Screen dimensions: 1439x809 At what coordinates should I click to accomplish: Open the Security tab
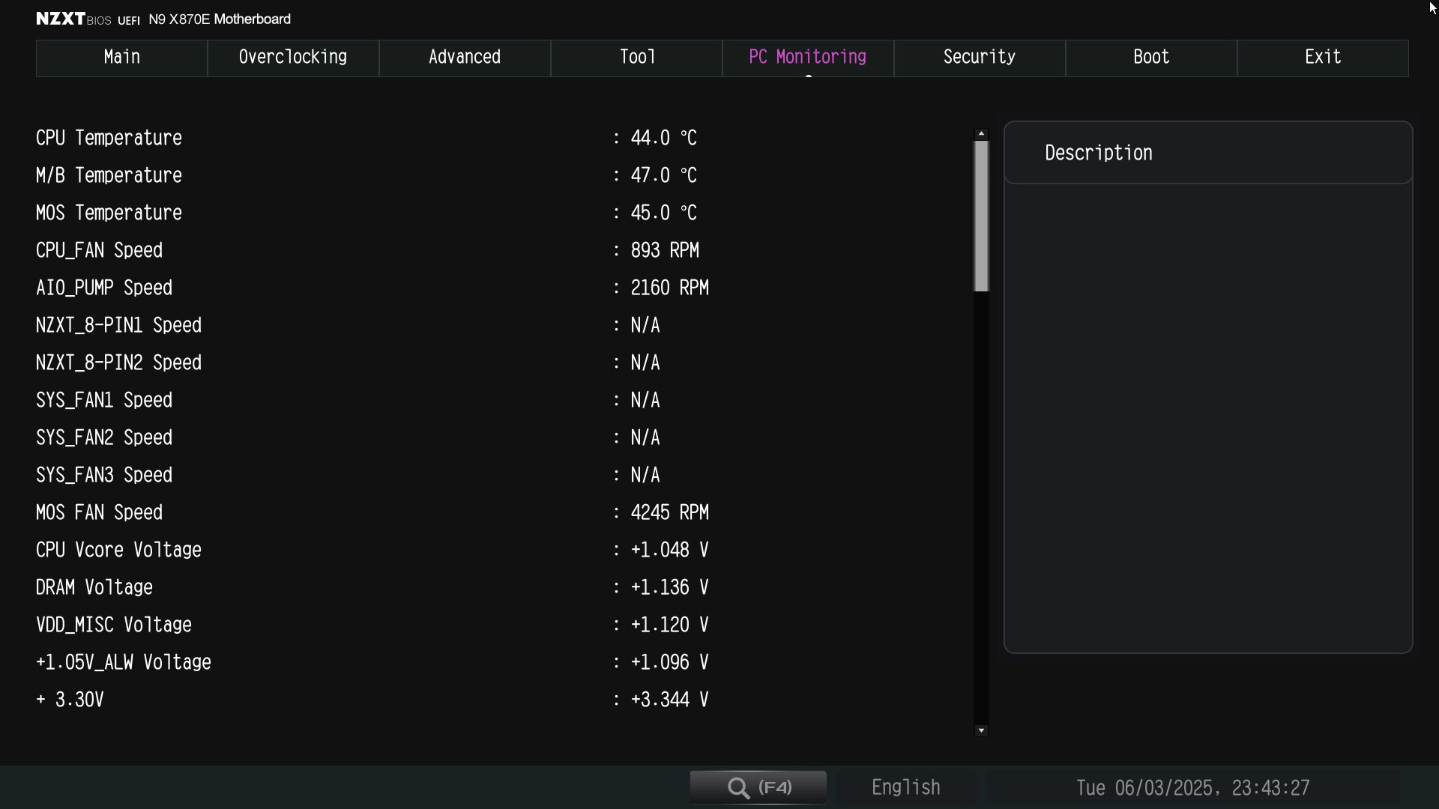coord(980,58)
